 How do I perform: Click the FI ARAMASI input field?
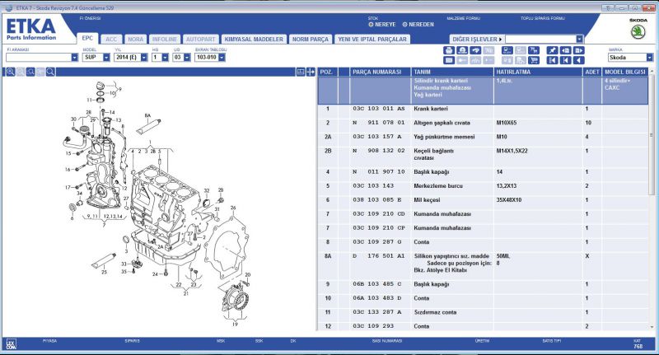(x=39, y=57)
